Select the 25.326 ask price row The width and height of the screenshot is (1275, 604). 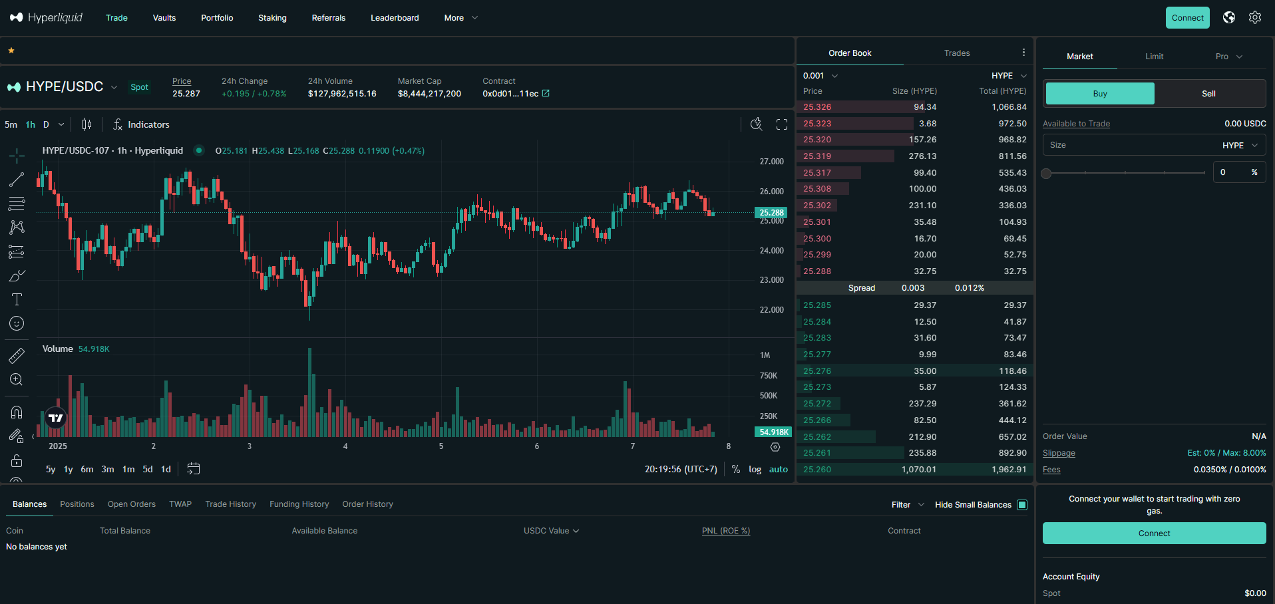pos(915,107)
